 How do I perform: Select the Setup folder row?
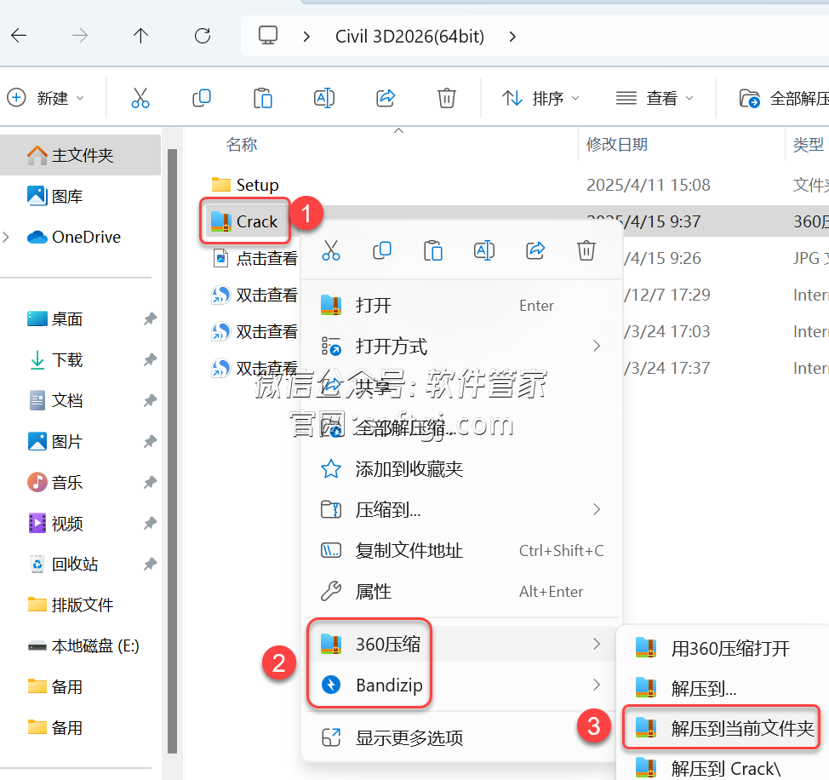(x=507, y=185)
